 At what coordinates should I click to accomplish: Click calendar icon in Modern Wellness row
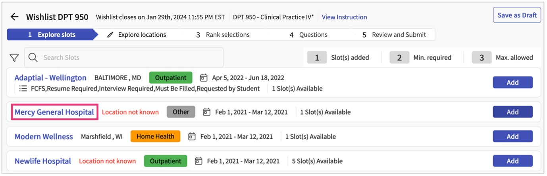click(x=192, y=137)
